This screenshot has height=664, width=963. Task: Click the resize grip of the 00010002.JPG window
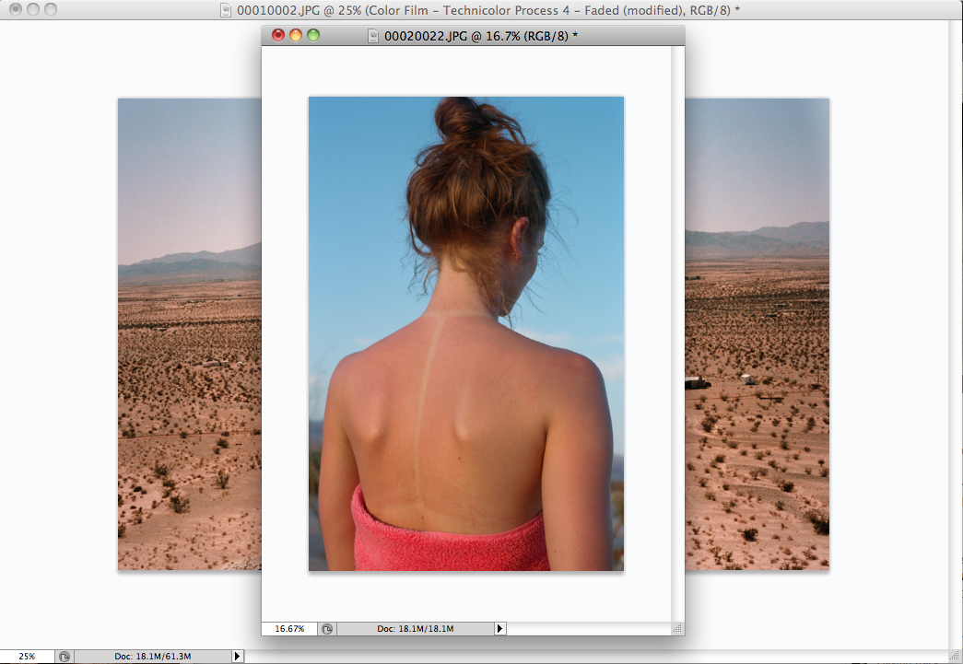956,657
